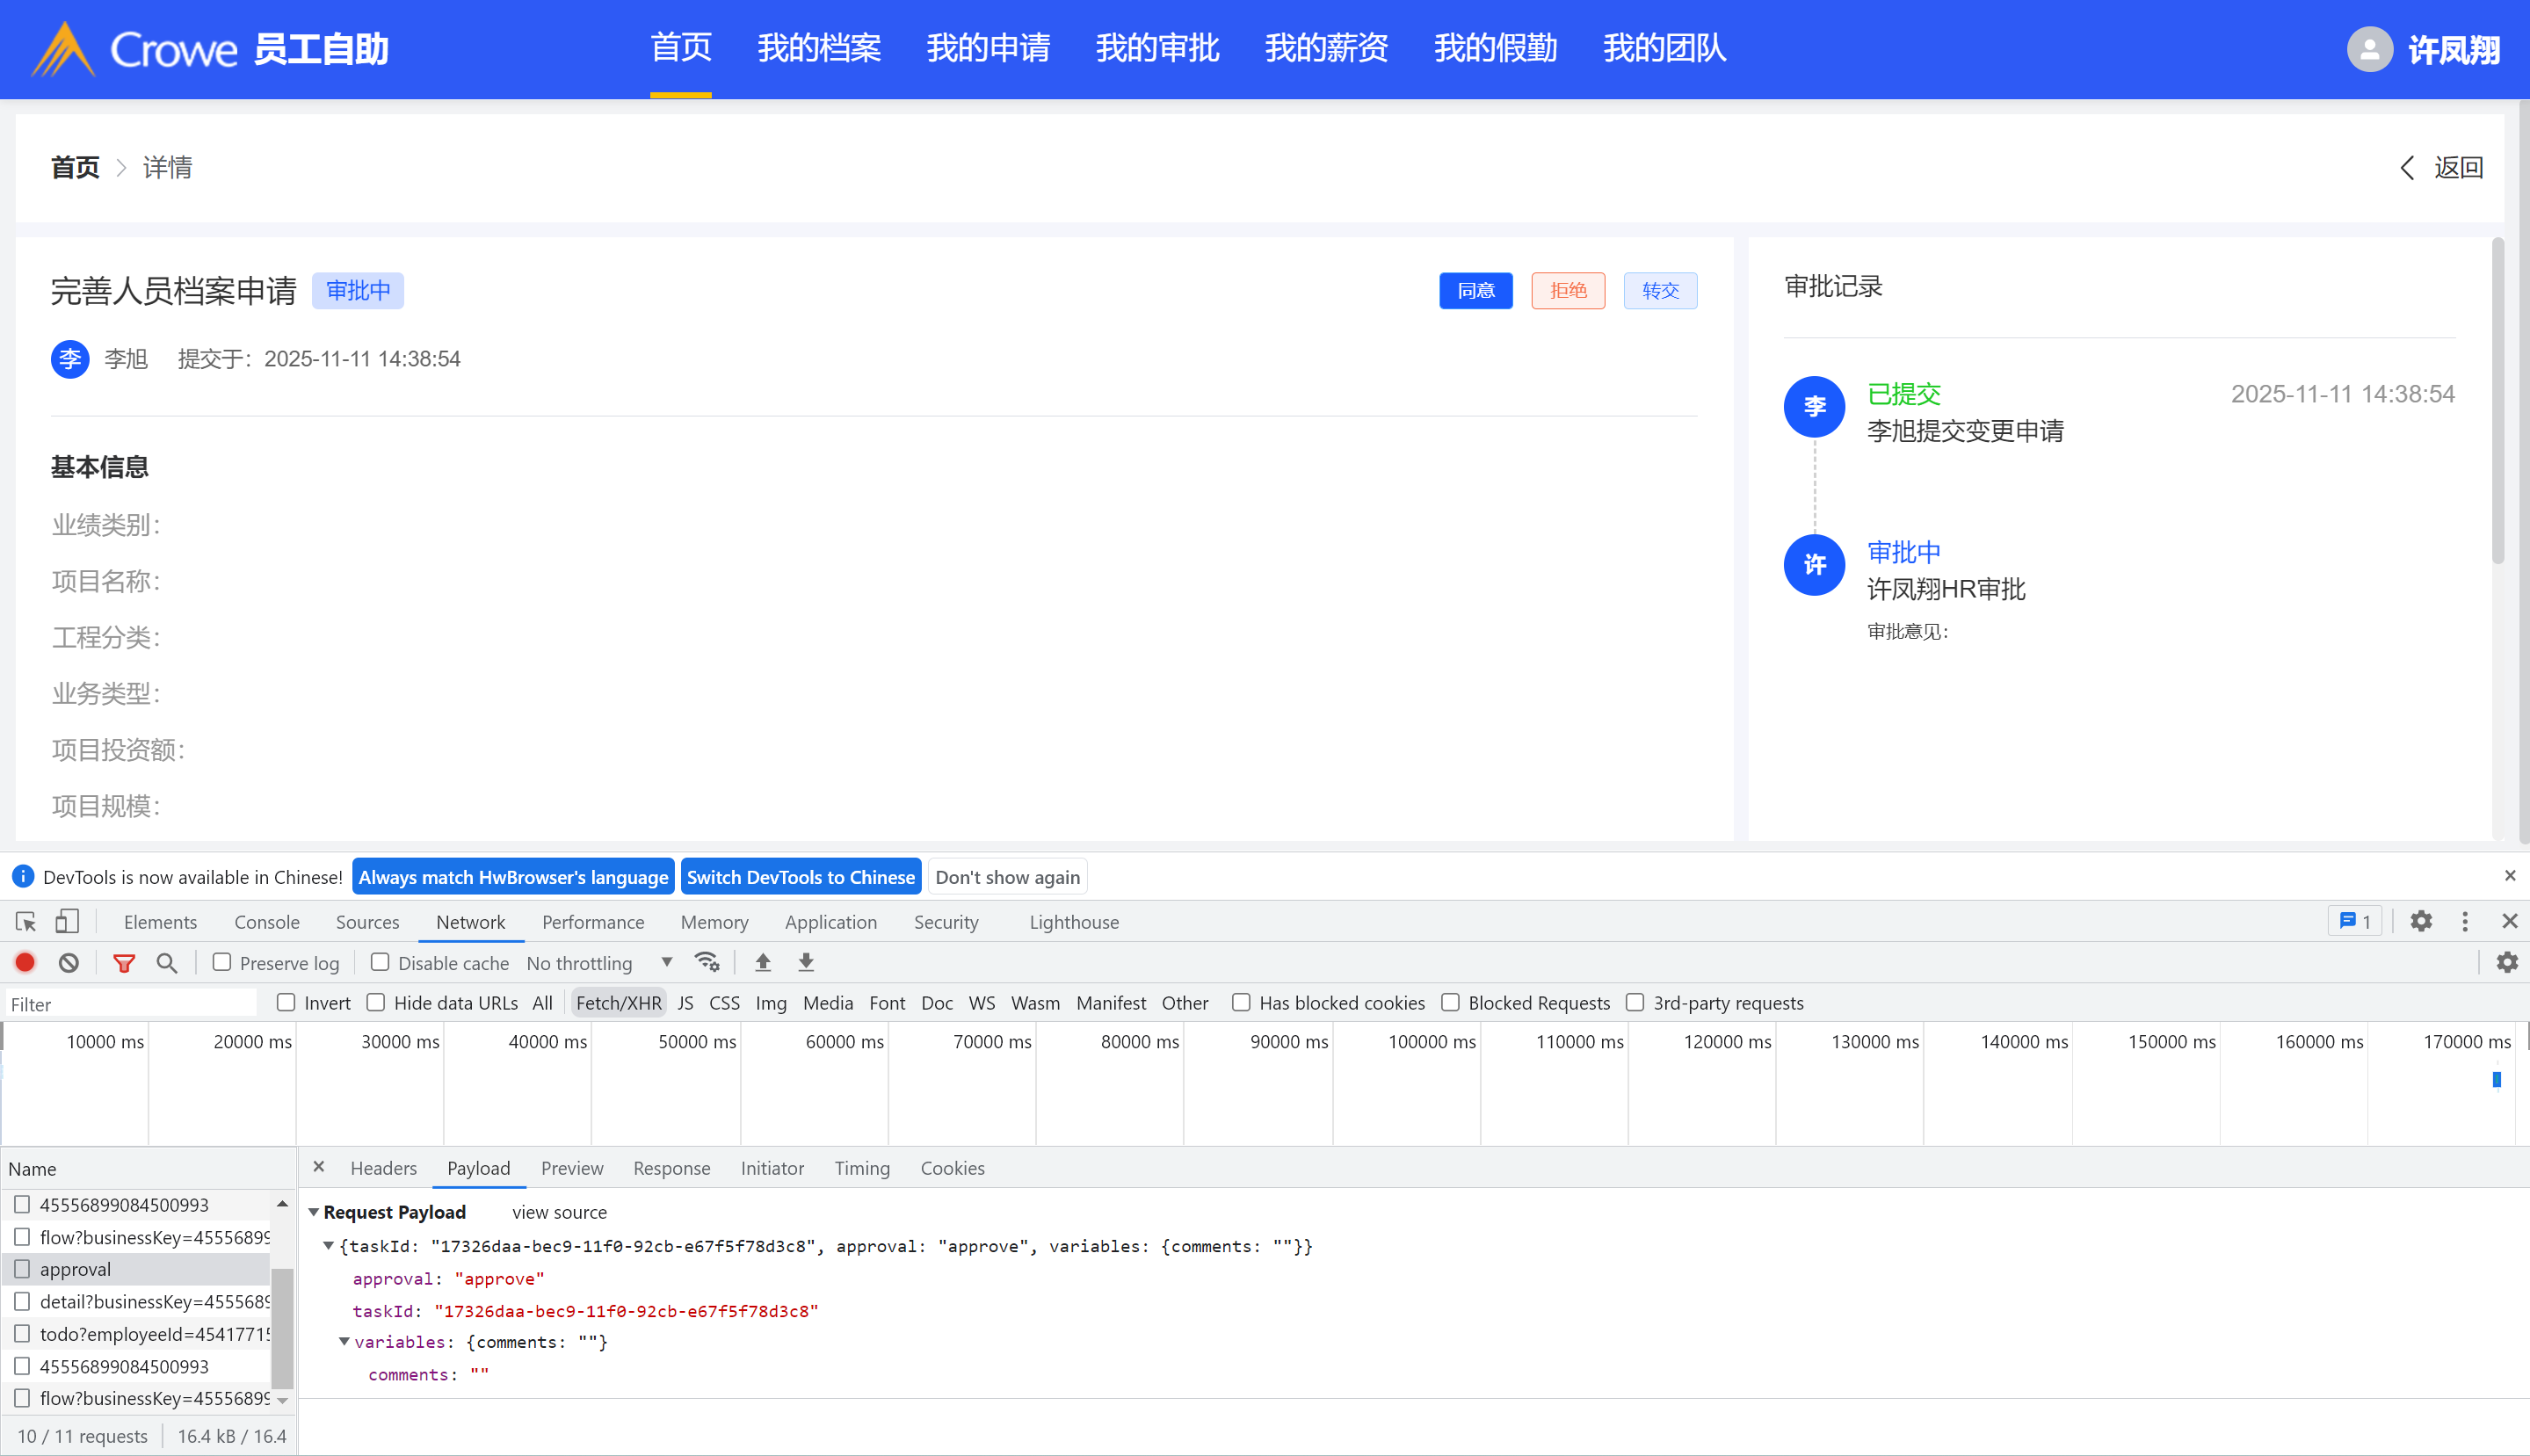Check the Disable cache checkbox
The width and height of the screenshot is (2530, 1456).
(x=380, y=962)
